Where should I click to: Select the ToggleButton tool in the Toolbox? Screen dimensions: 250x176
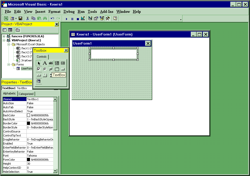pos(51,69)
